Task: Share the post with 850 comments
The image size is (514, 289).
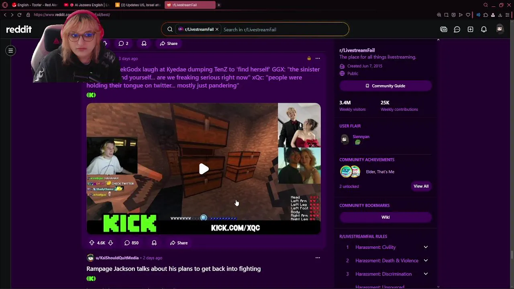Action: point(179,243)
